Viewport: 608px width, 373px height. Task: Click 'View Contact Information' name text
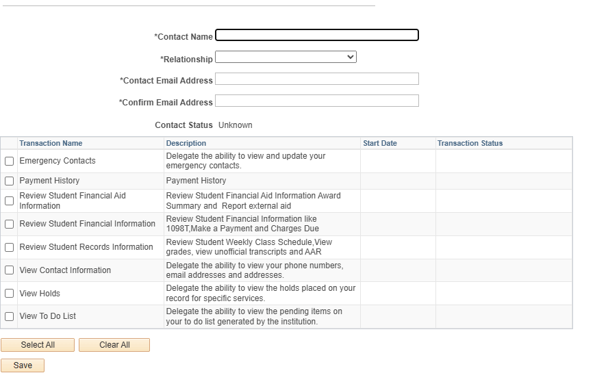point(65,270)
